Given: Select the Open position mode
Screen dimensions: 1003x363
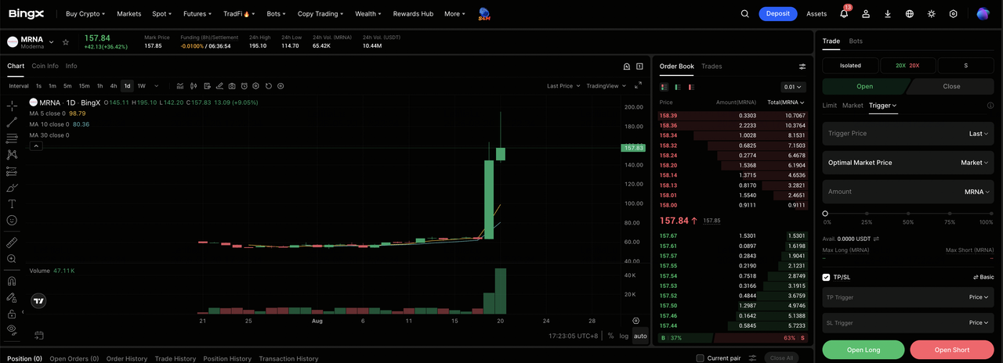Looking at the screenshot, I should (x=865, y=87).
